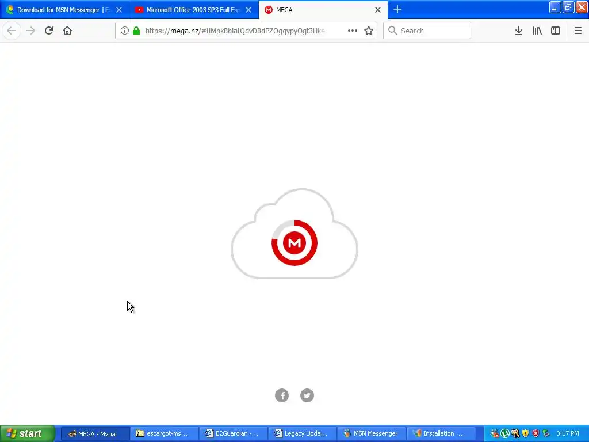
Task: Toggle the browser sidebar
Action: [x=556, y=31]
